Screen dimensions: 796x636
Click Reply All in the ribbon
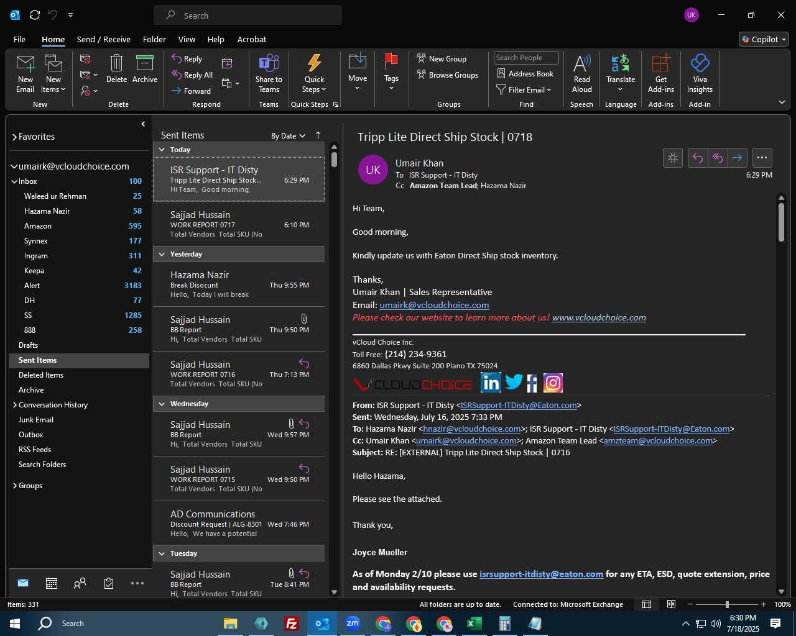point(192,75)
